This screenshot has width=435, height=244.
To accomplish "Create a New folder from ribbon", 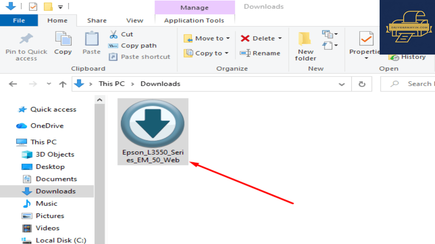I will tap(306, 47).
